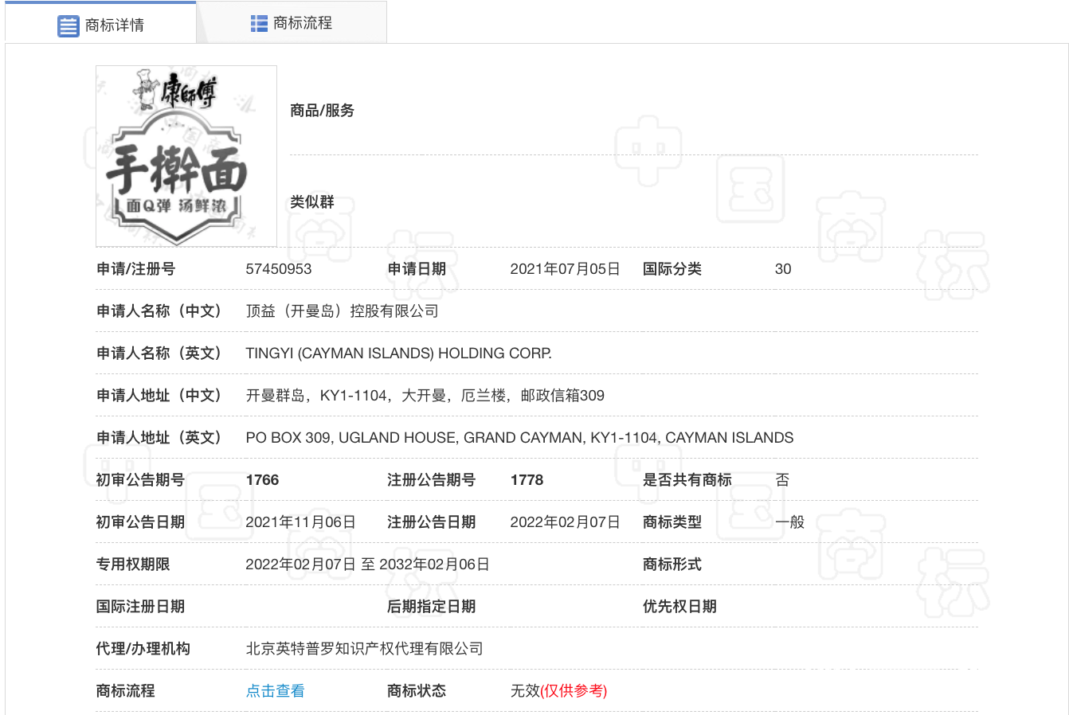
Task: Click the 申请日期 field label
Action: pos(417,269)
